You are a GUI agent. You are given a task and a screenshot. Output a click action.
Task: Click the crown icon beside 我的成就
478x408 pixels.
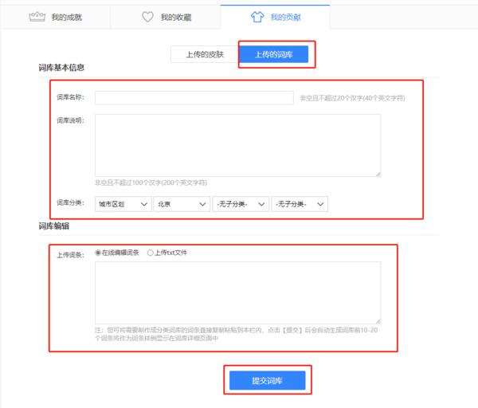(35, 16)
